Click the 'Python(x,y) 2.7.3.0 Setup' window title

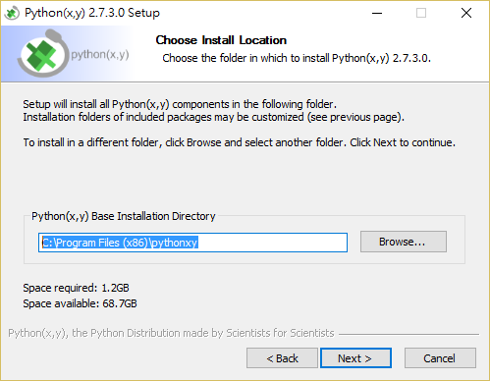pos(92,13)
